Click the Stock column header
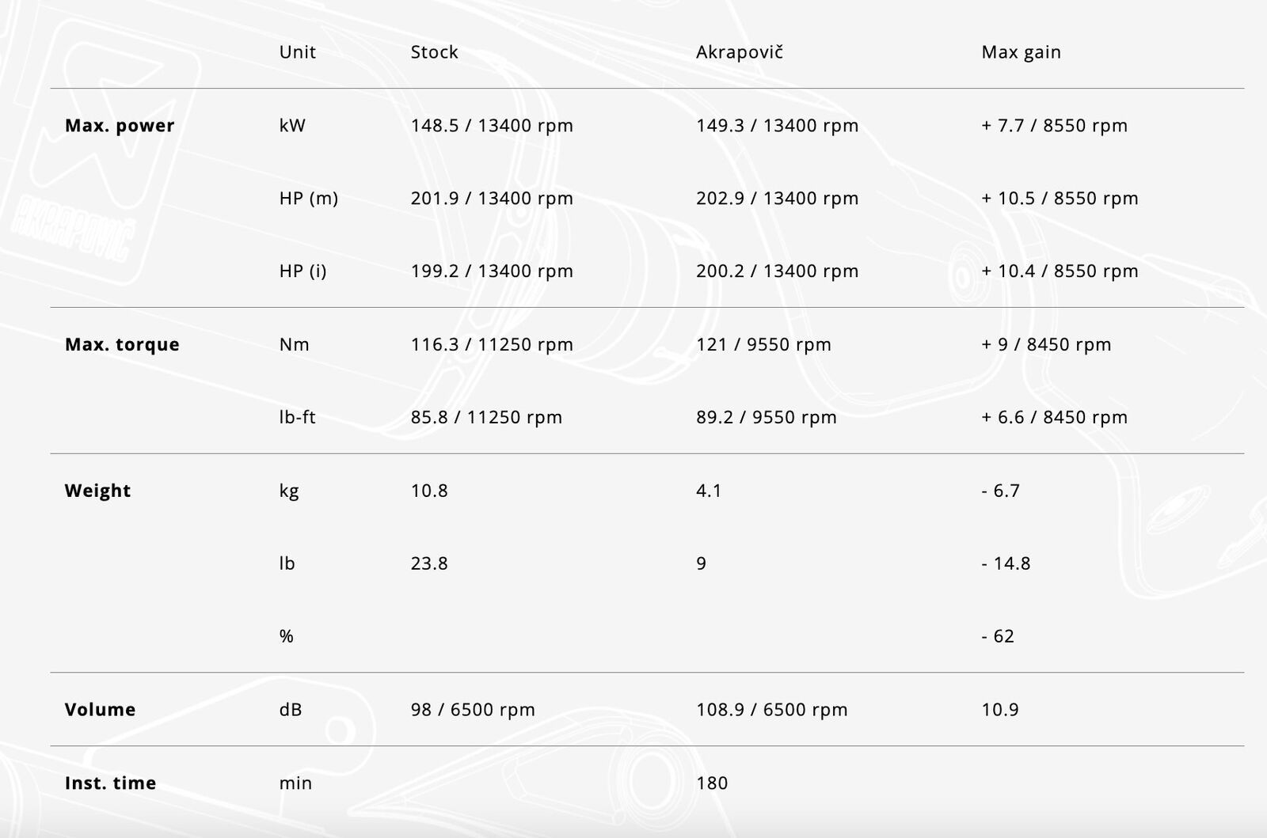 tap(434, 52)
